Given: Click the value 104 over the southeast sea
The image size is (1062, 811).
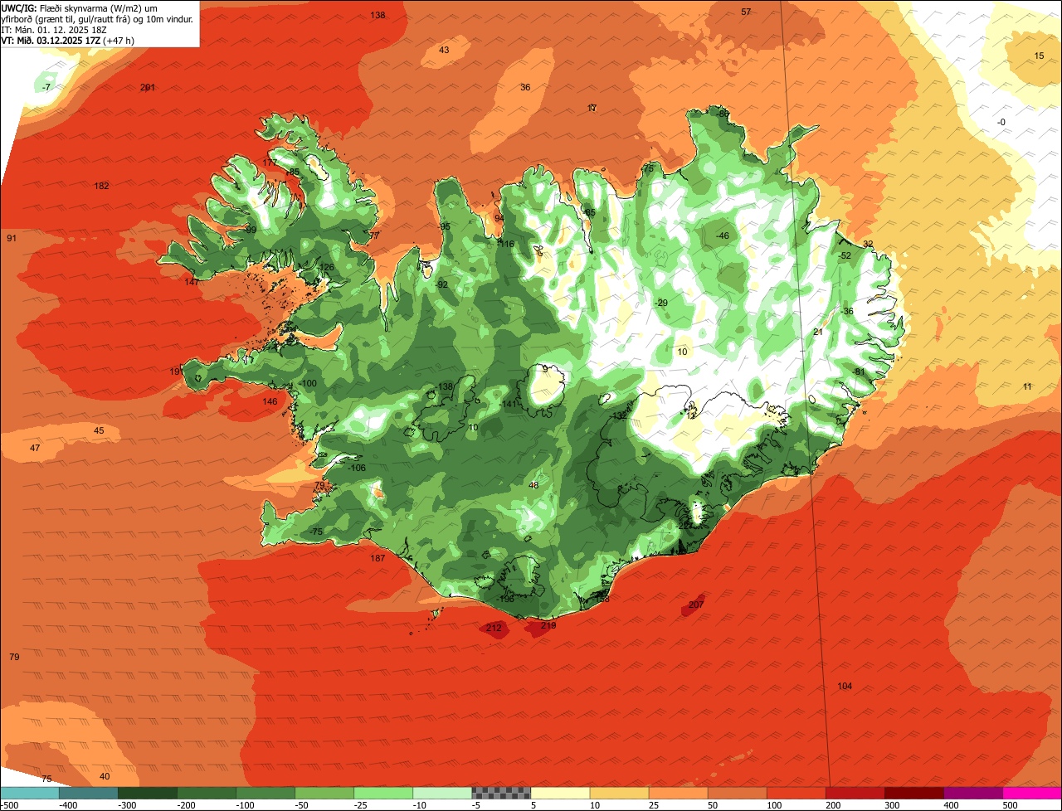Looking at the screenshot, I should [x=845, y=686].
